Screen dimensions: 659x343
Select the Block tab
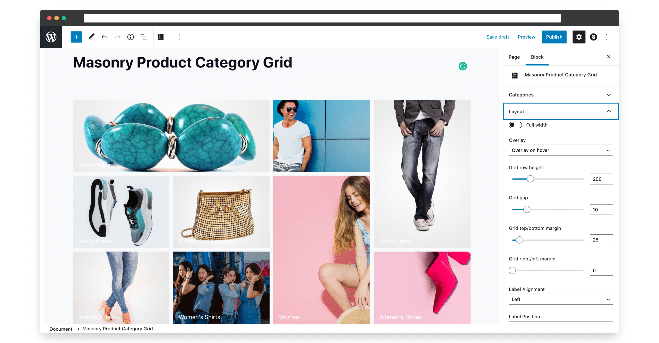point(537,57)
